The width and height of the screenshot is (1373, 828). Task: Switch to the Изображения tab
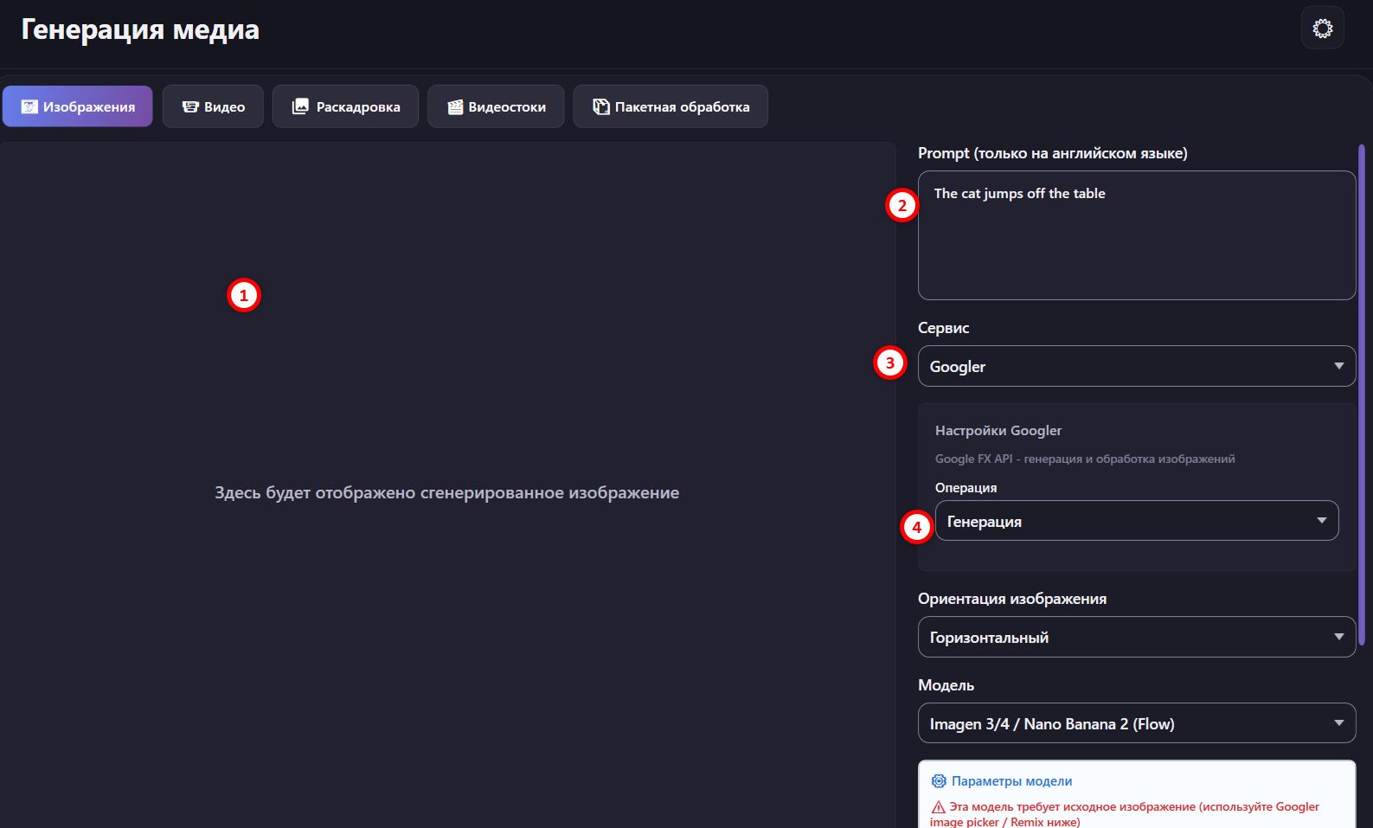pyautogui.click(x=78, y=106)
